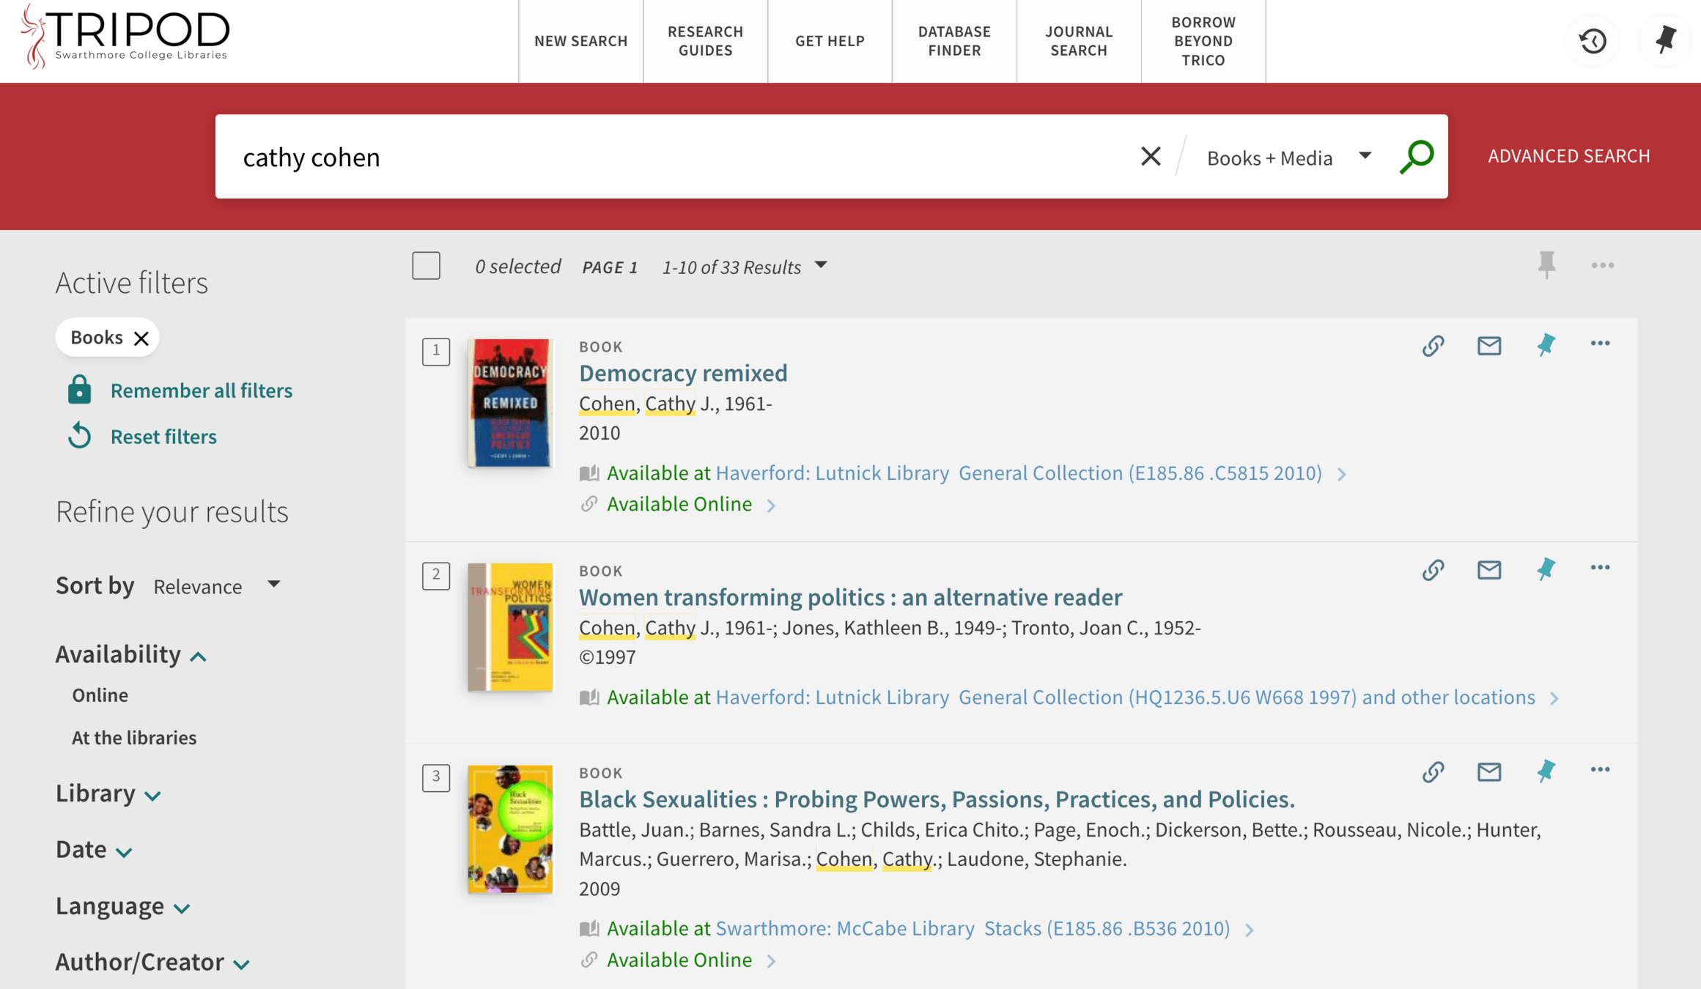Clear the search box with X icon
This screenshot has height=989, width=1701.
tap(1150, 156)
